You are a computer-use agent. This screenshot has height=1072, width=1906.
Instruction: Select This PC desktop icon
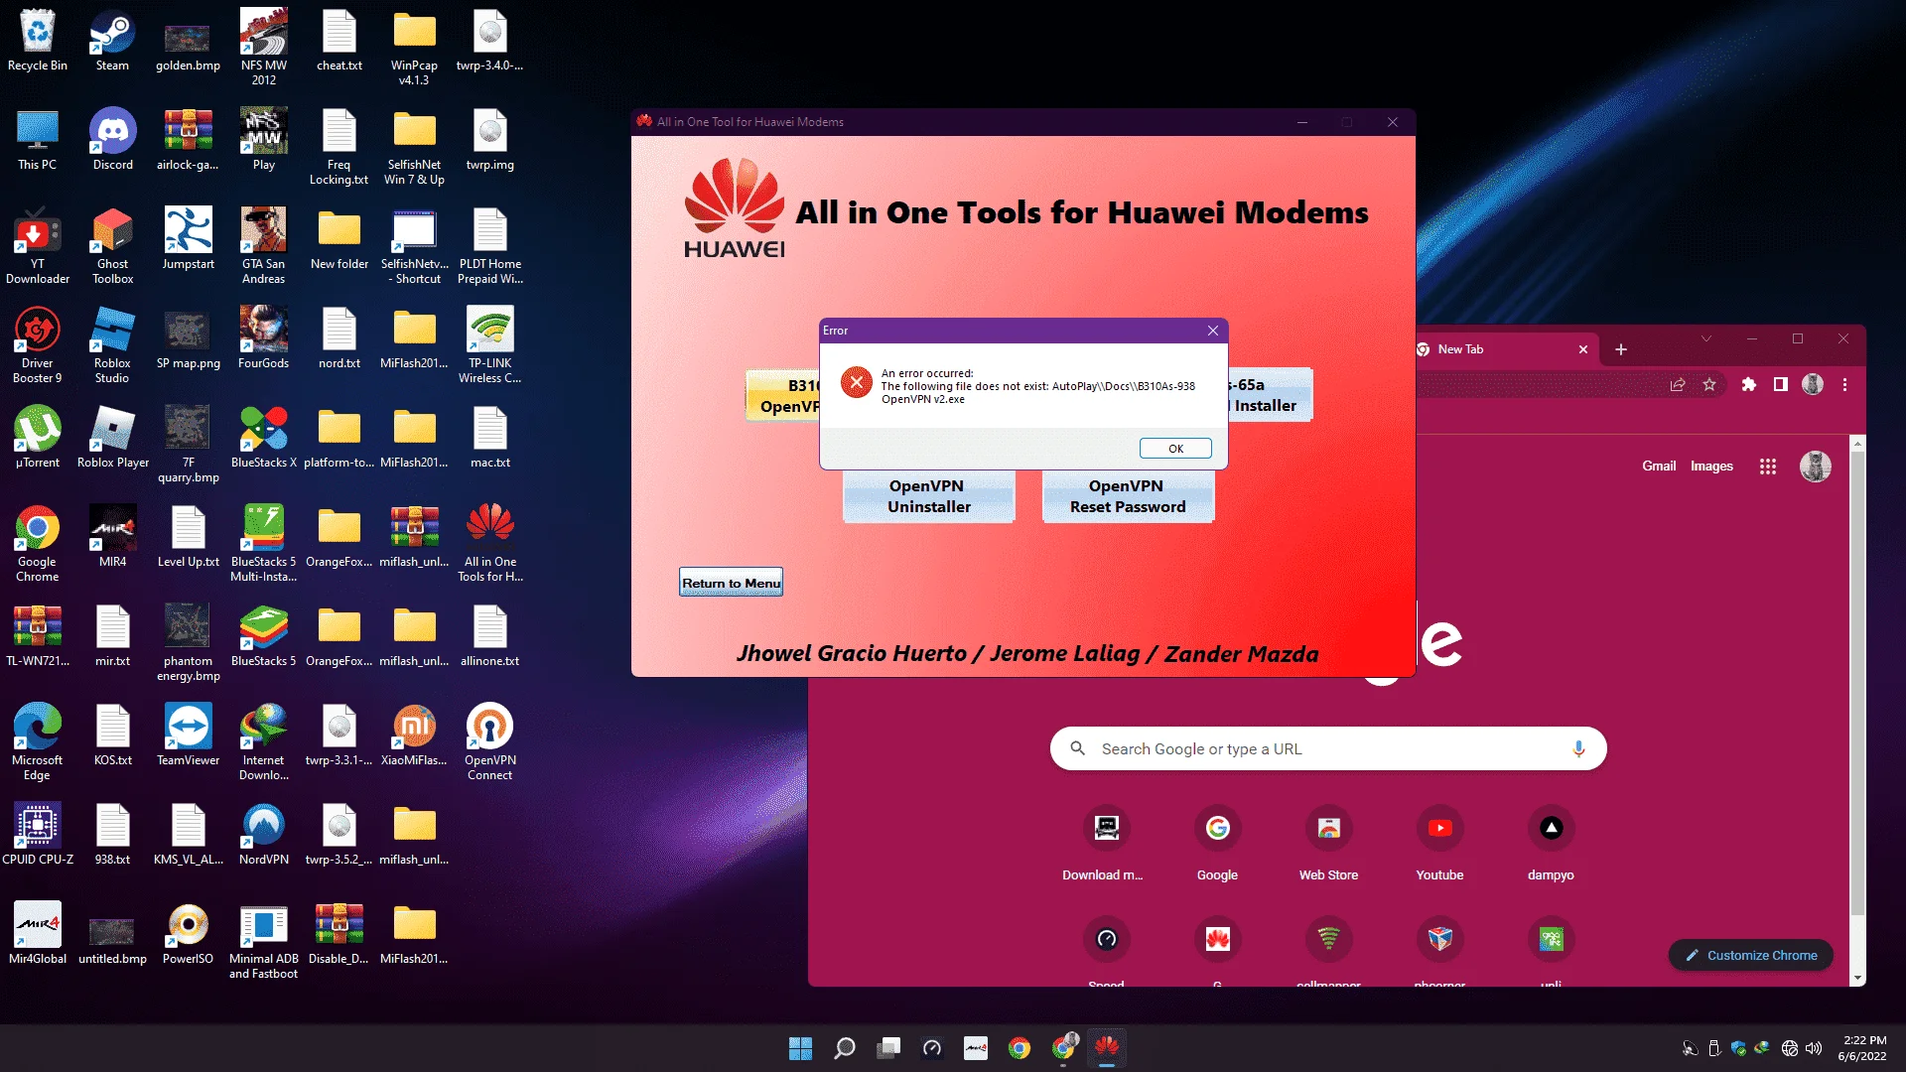(x=38, y=139)
